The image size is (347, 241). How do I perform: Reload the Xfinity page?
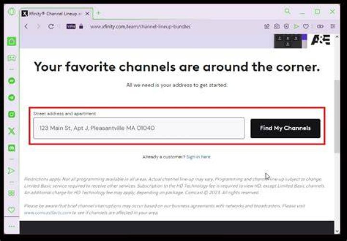pos(51,26)
